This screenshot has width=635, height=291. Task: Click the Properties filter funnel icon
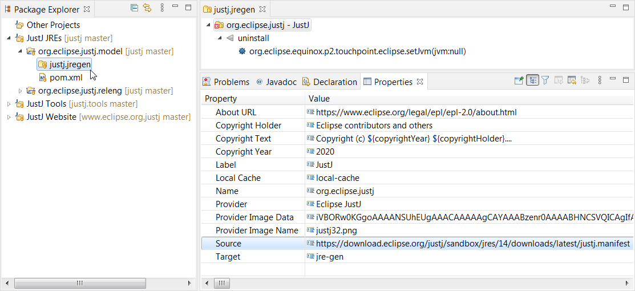[545, 81]
